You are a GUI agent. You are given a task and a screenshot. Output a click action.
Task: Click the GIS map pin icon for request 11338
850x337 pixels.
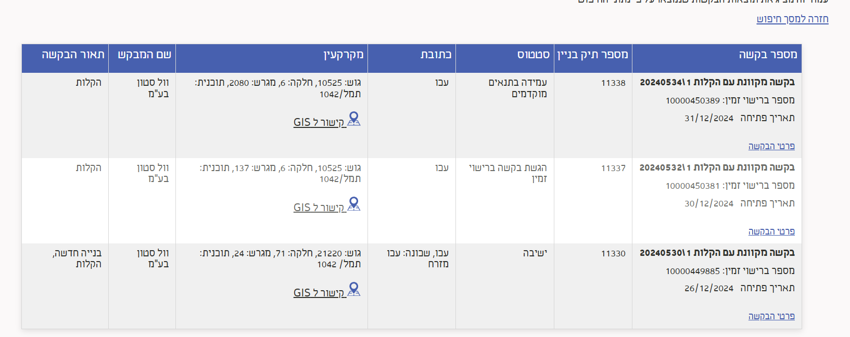pos(353,120)
